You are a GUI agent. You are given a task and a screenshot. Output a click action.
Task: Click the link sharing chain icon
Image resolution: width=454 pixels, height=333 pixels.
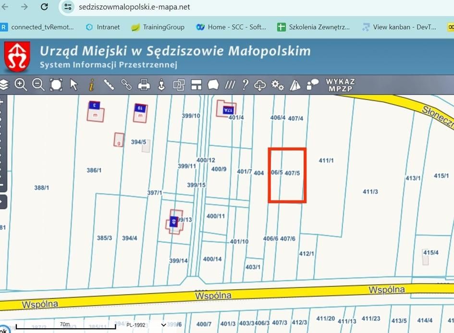[x=126, y=85]
